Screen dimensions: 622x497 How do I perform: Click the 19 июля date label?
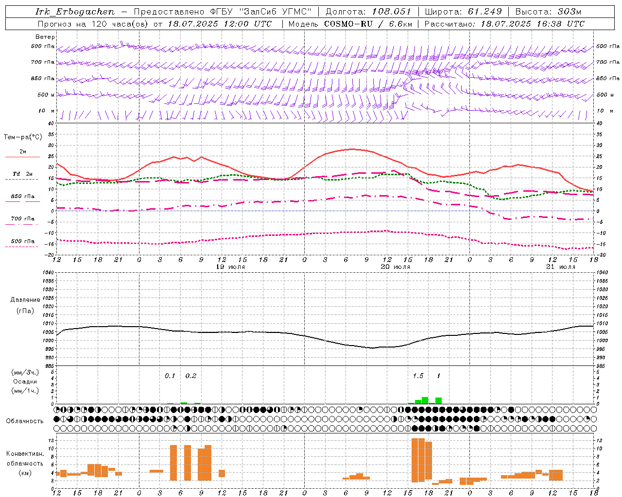[x=230, y=267]
